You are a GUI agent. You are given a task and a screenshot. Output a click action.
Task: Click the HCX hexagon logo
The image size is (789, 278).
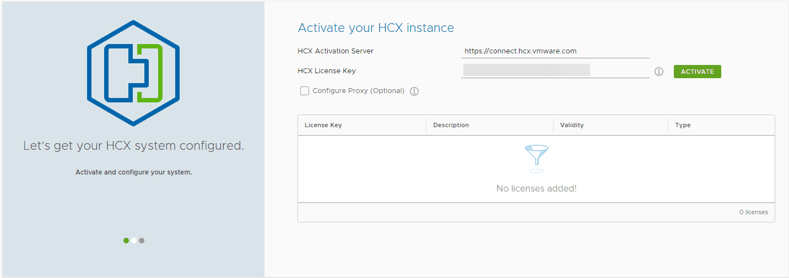133,65
